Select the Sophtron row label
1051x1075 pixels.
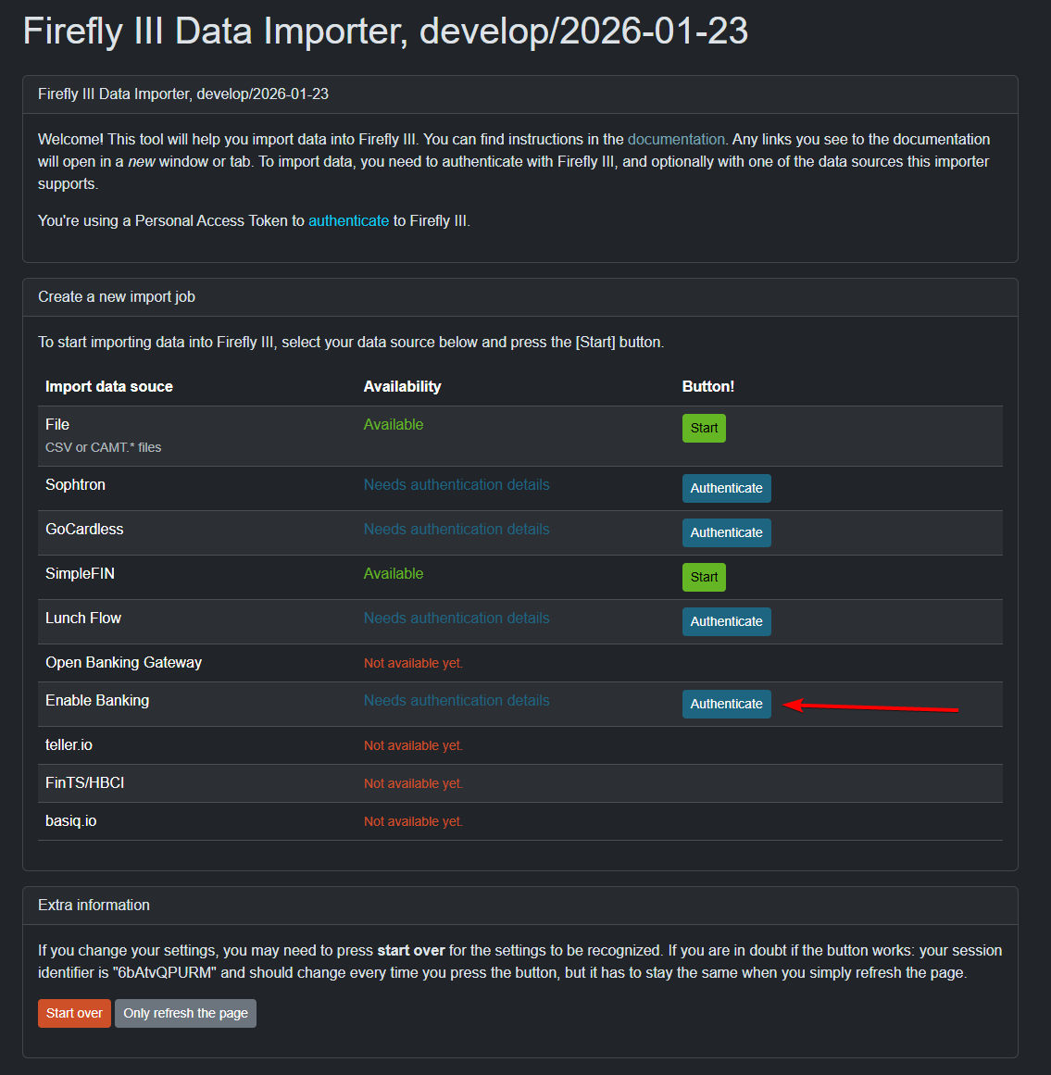pyautogui.click(x=75, y=484)
